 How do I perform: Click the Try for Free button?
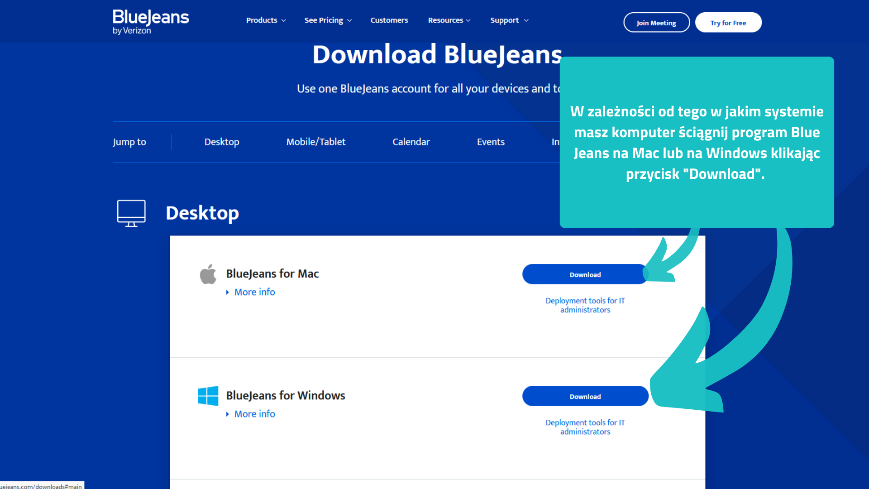[728, 23]
